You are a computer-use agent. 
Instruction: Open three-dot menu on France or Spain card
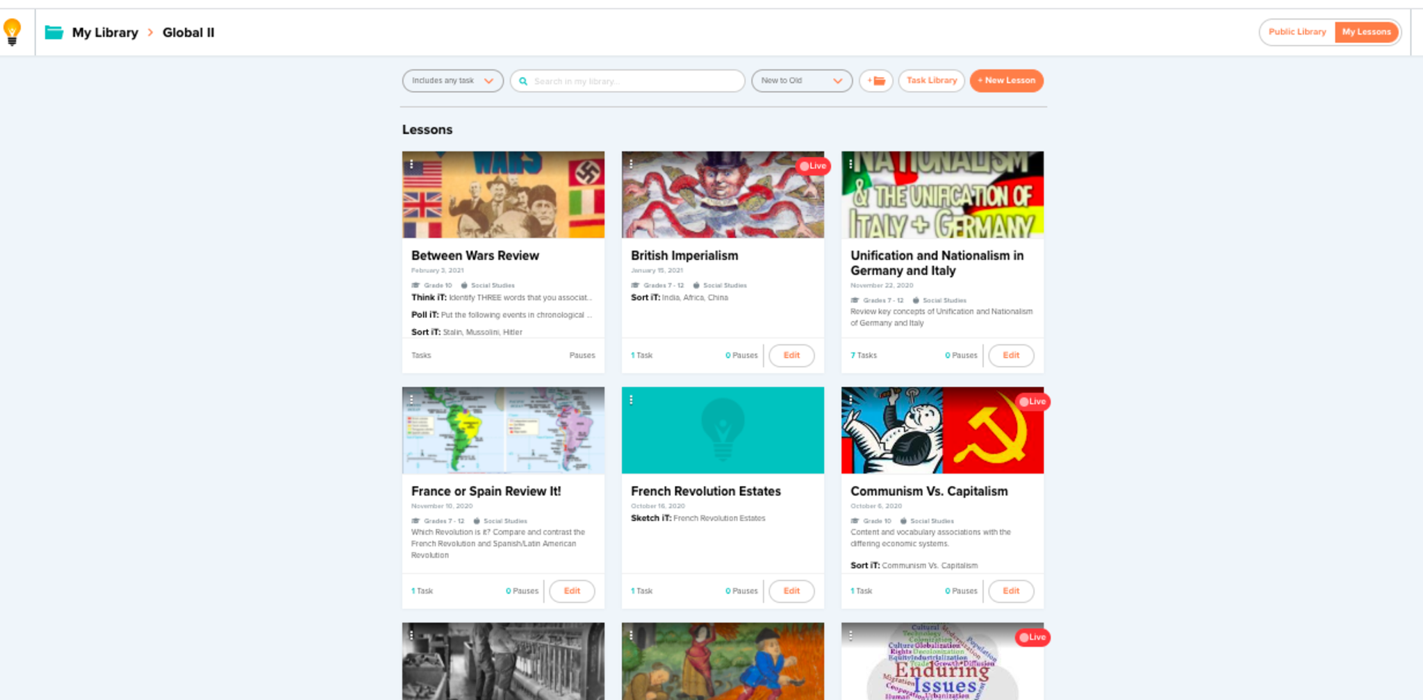pos(411,400)
